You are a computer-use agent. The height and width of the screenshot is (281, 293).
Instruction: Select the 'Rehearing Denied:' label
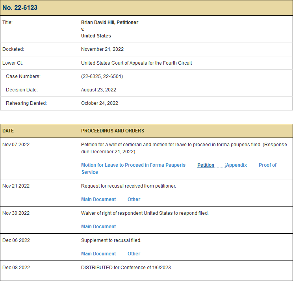pos(26,103)
